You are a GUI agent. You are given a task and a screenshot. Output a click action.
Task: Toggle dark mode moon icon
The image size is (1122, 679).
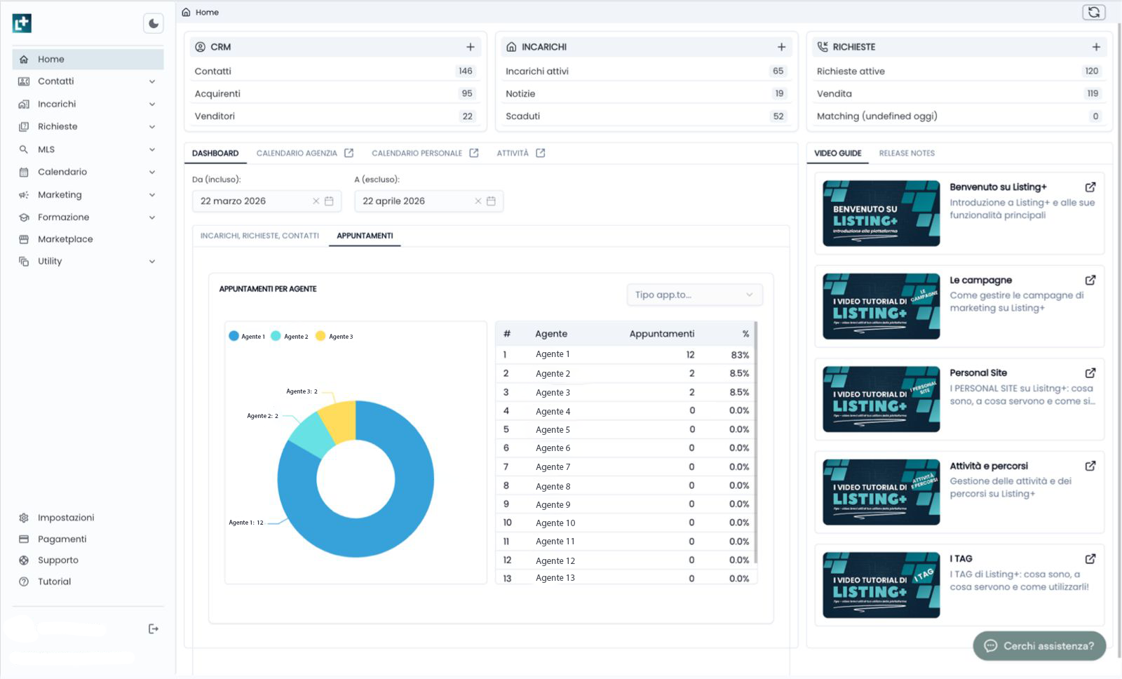(154, 23)
